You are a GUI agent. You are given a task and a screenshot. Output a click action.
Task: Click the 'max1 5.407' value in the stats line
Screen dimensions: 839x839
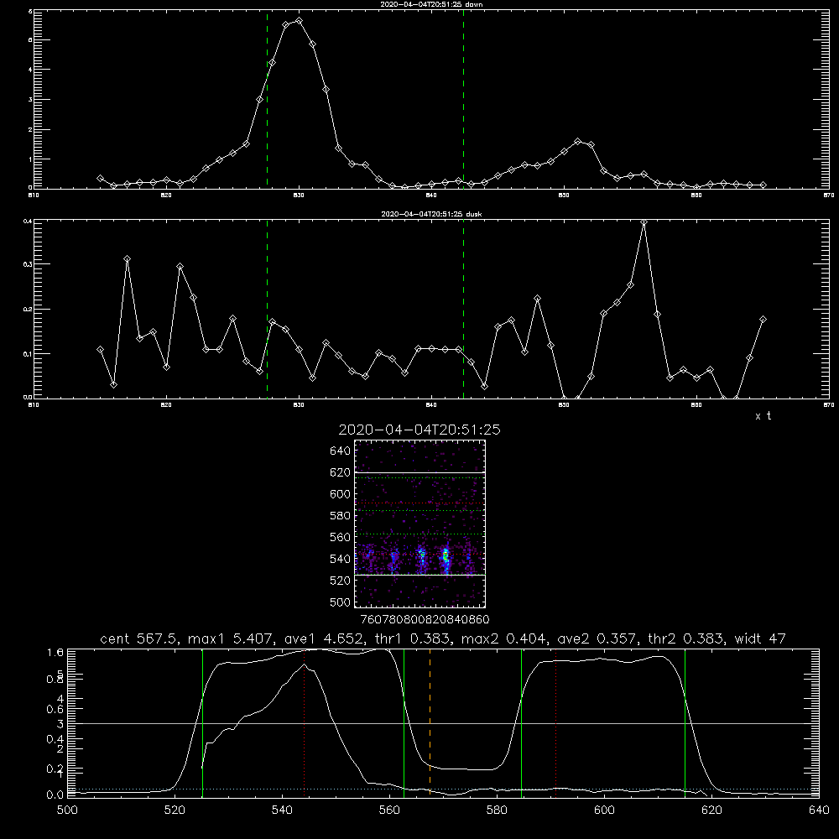[229, 638]
